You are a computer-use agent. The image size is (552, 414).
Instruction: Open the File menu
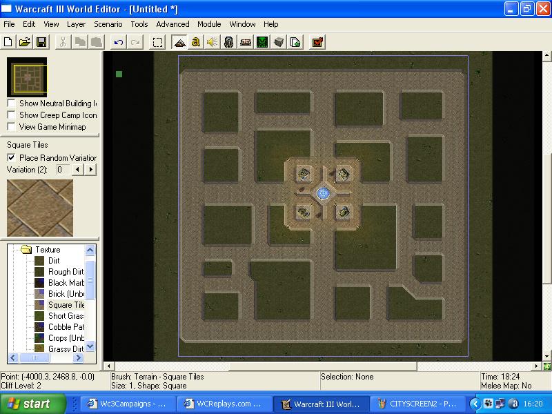pyautogui.click(x=9, y=24)
